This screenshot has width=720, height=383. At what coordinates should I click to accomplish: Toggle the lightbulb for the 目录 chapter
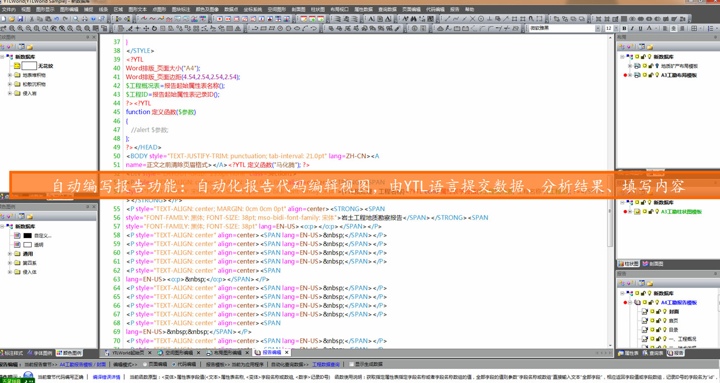pos(664,330)
